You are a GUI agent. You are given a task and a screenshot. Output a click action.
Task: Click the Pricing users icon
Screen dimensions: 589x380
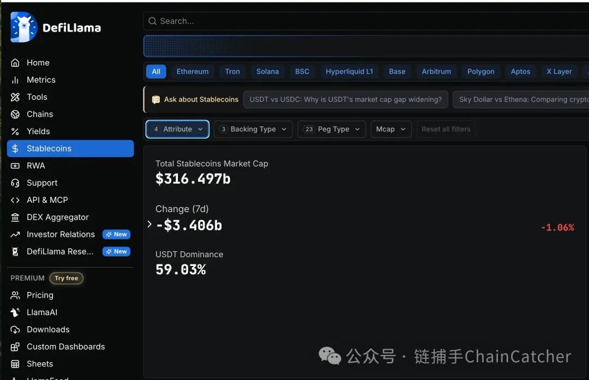(15, 295)
